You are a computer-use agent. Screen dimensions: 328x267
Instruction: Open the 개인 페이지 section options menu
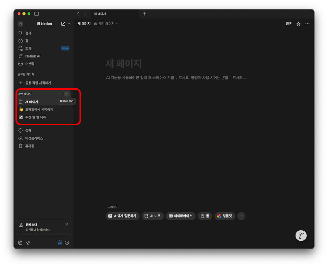tap(61, 94)
